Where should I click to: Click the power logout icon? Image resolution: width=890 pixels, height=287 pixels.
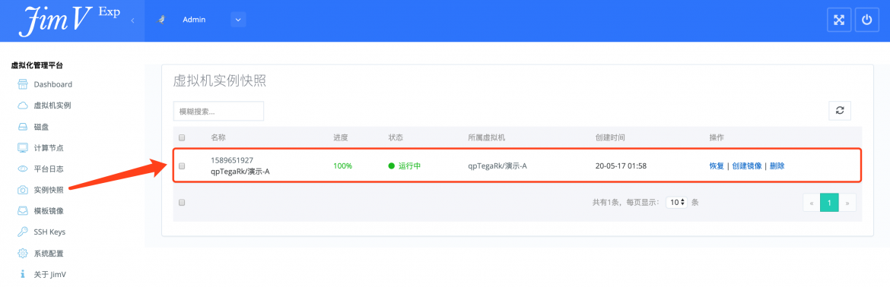pyautogui.click(x=866, y=20)
